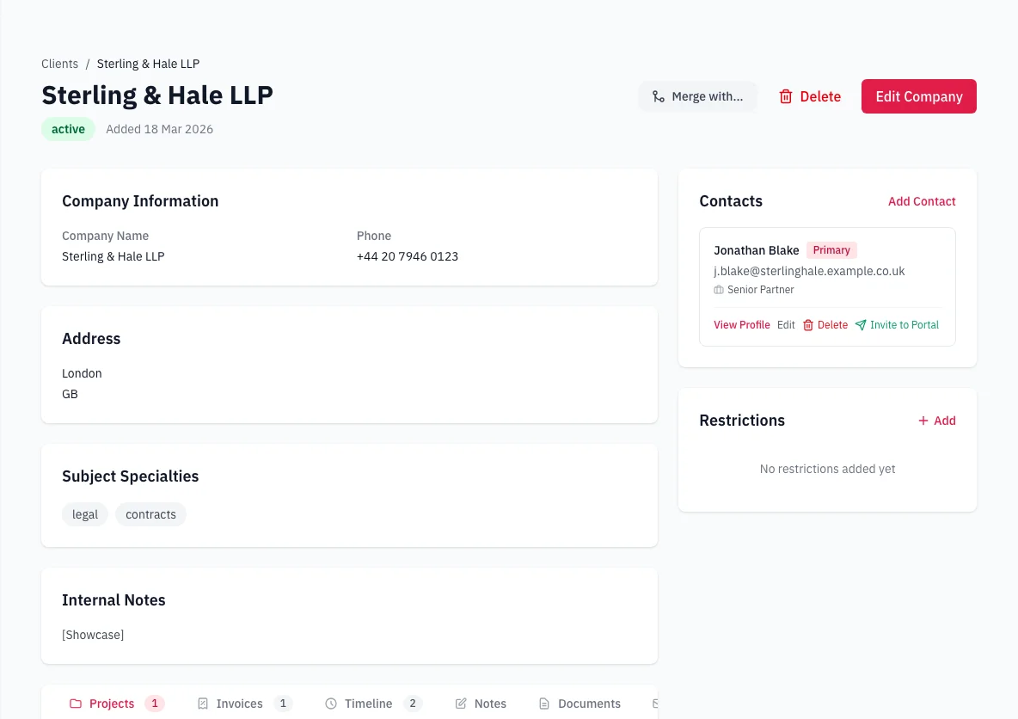Click the briefcase icon beside Senior Partner
The width and height of the screenshot is (1018, 719).
(x=718, y=290)
